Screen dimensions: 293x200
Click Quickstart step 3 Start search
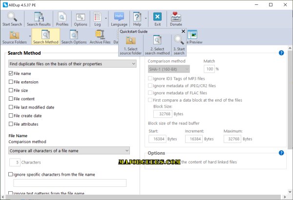click(x=179, y=45)
